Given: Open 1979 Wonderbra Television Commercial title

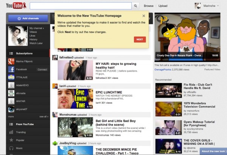Looking at the screenshot, I should pyautogui.click(x=199, y=105).
